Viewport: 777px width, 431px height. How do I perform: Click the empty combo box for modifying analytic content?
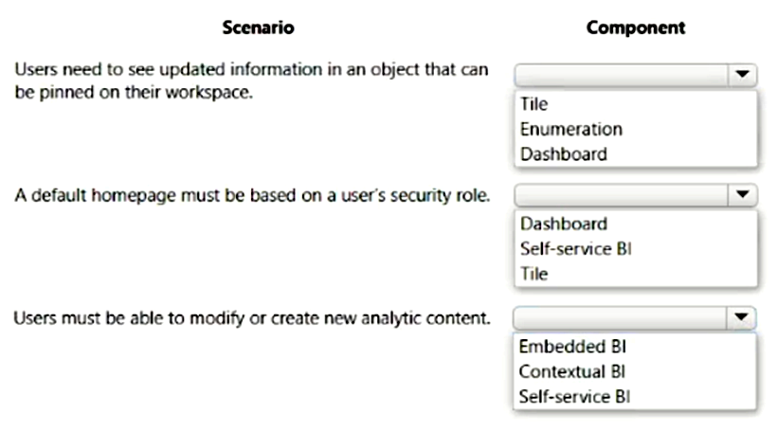pyautogui.click(x=622, y=316)
